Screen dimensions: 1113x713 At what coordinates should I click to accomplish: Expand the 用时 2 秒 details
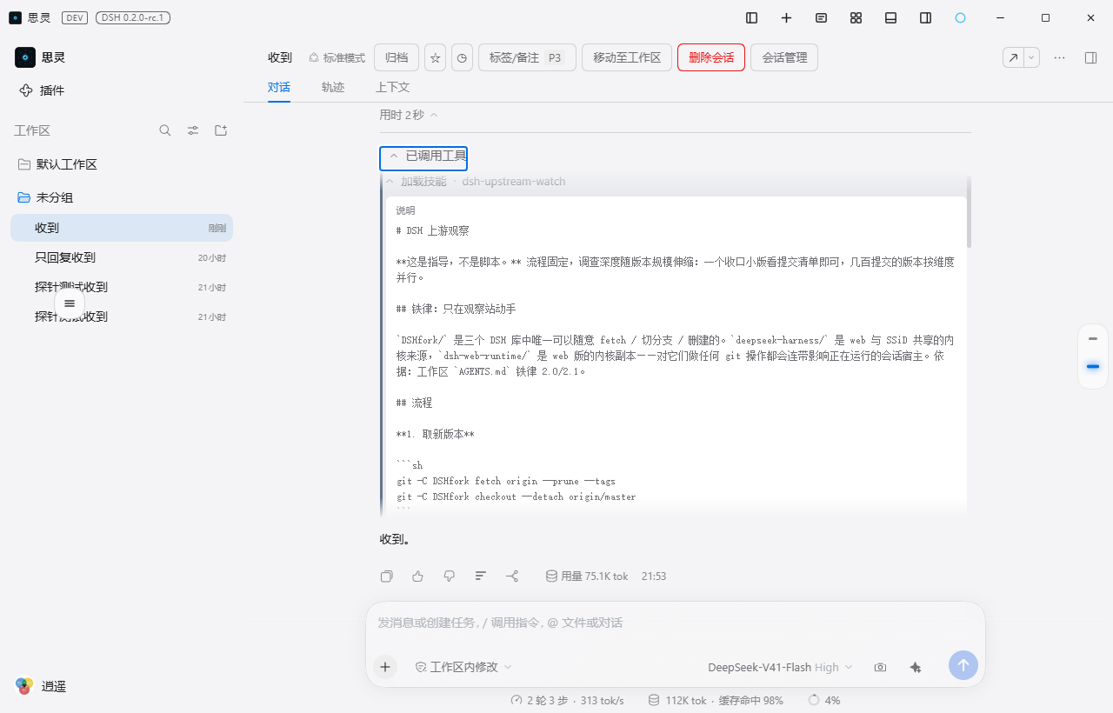pos(409,115)
